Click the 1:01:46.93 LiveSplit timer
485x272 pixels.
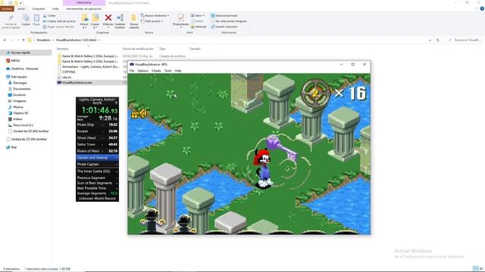click(x=99, y=110)
